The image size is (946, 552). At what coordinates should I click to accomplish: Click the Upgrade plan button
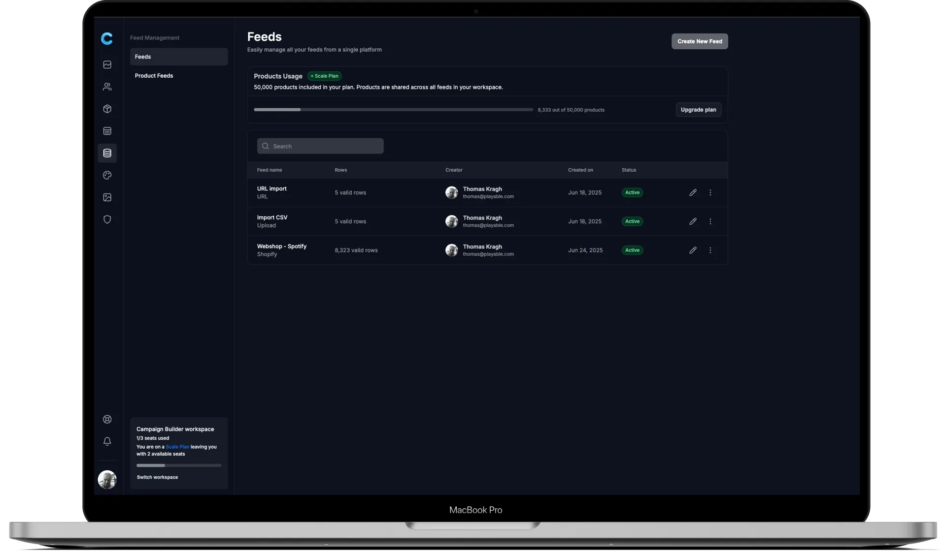click(698, 110)
